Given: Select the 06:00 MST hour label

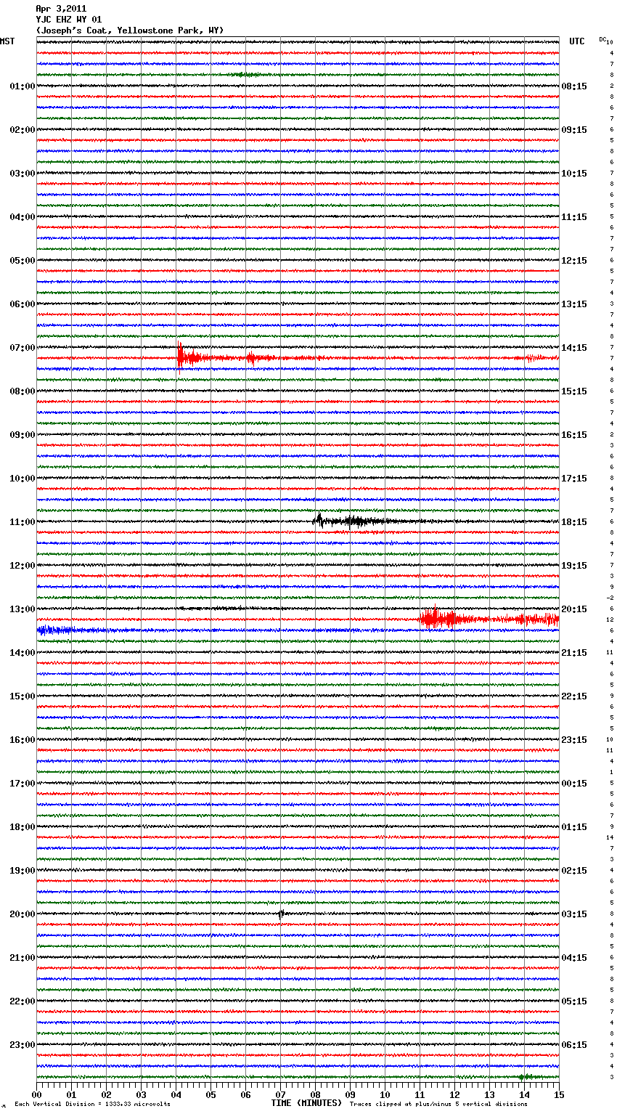Looking at the screenshot, I should (x=22, y=304).
